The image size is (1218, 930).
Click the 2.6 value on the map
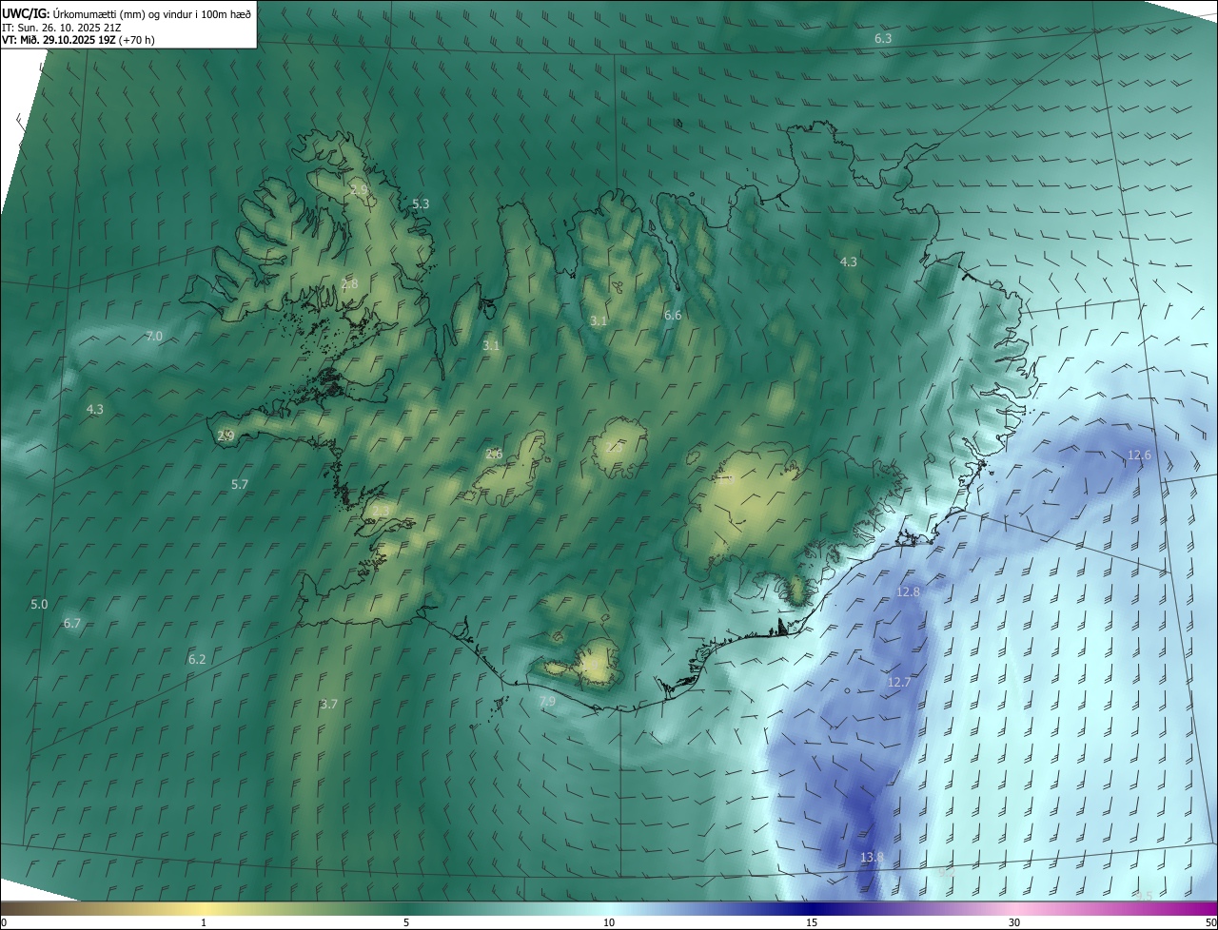(494, 454)
